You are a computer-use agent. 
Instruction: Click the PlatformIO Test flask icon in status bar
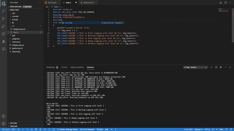pyautogui.click(x=41, y=130)
